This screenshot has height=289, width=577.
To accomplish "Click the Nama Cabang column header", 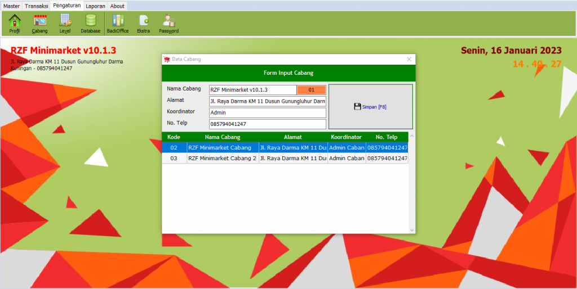I will pyautogui.click(x=223, y=137).
